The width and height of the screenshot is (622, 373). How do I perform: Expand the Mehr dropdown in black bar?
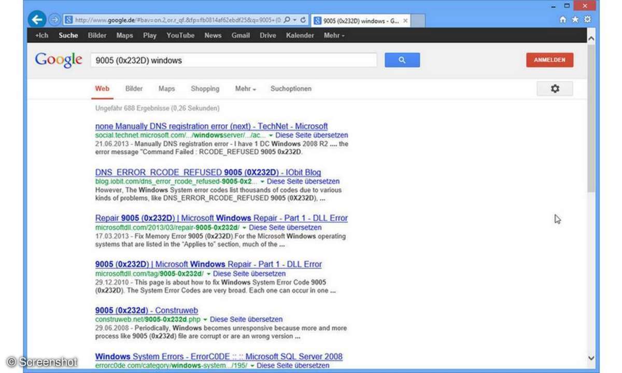pos(334,35)
